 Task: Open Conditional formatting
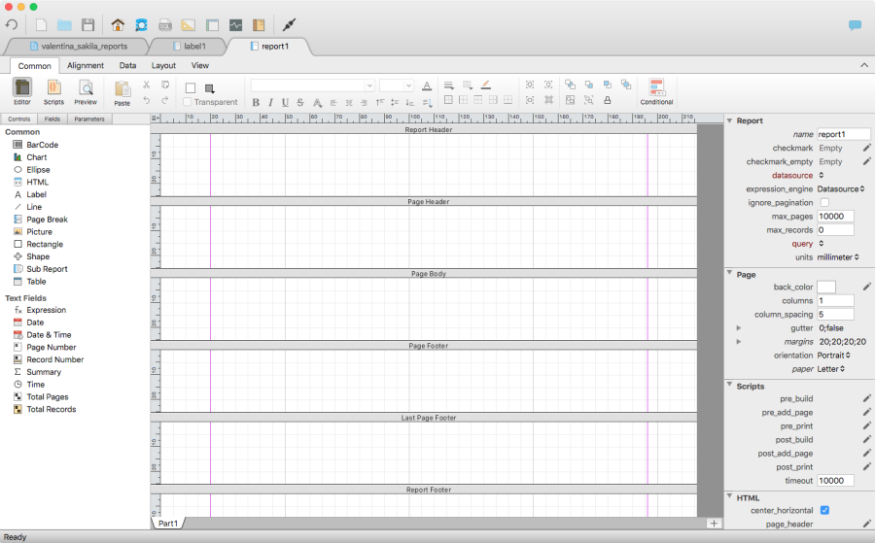pos(656,92)
